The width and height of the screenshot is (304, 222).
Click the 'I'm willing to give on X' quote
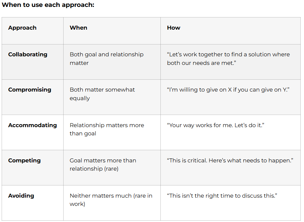pyautogui.click(x=228, y=90)
